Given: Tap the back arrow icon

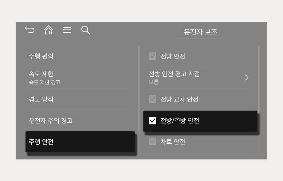Looking at the screenshot, I should (30, 30).
